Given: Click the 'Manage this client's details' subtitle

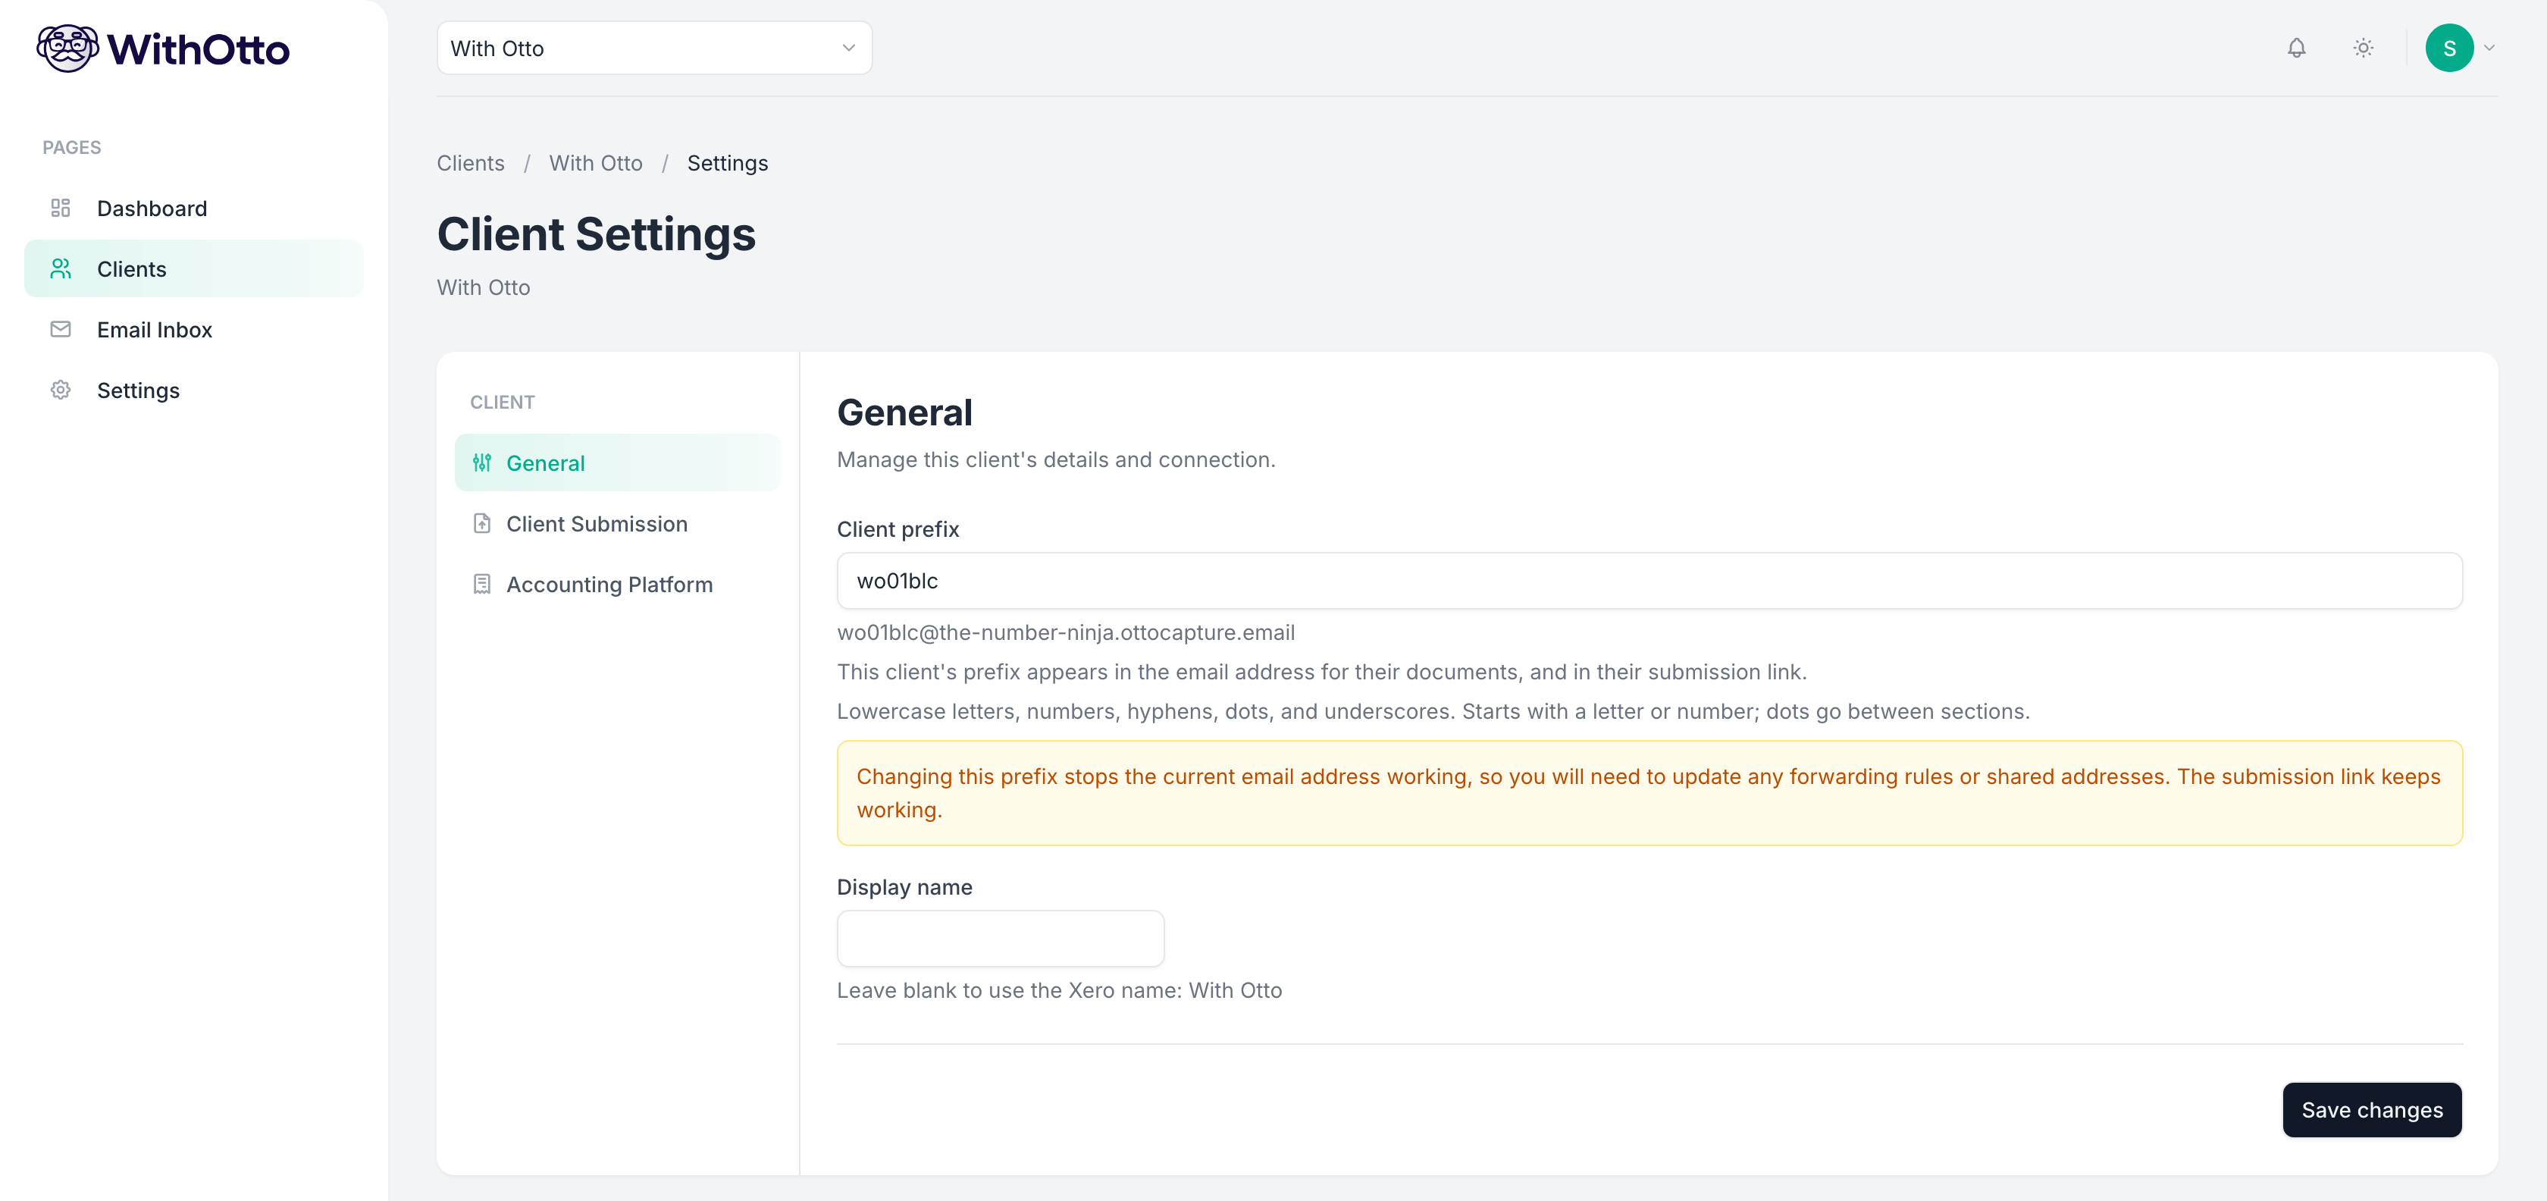Looking at the screenshot, I should [1056, 459].
